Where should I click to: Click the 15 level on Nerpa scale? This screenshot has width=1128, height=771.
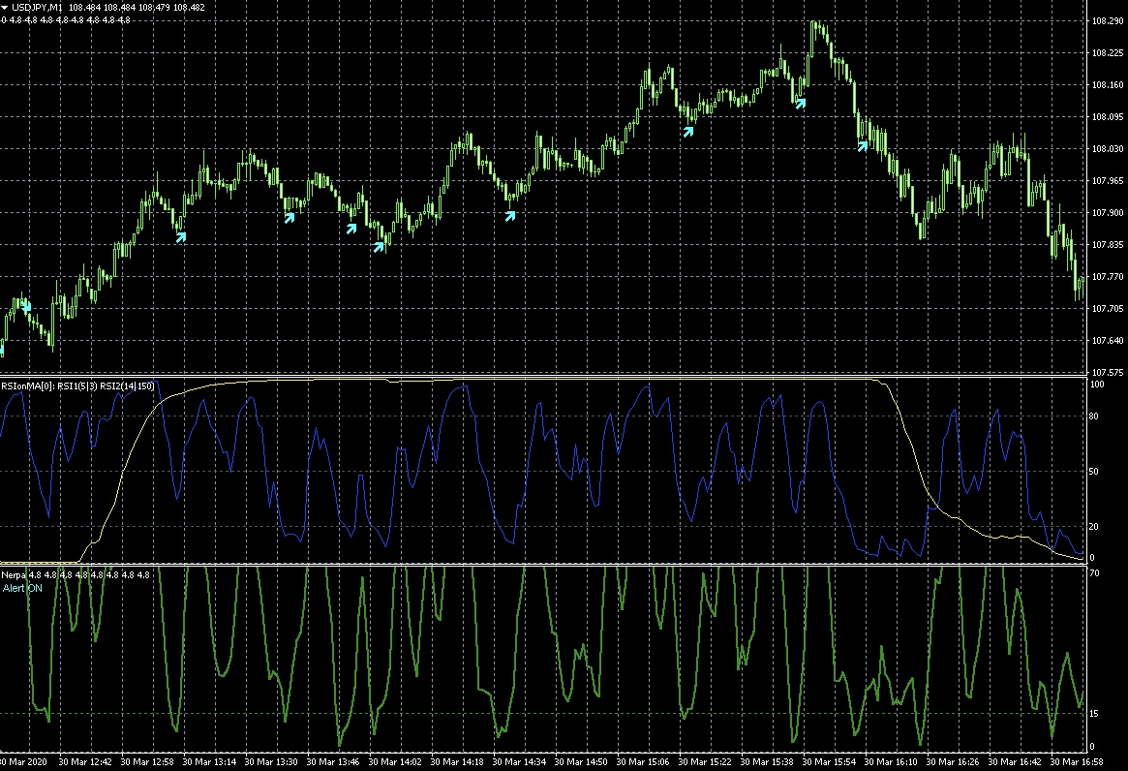click(1093, 714)
